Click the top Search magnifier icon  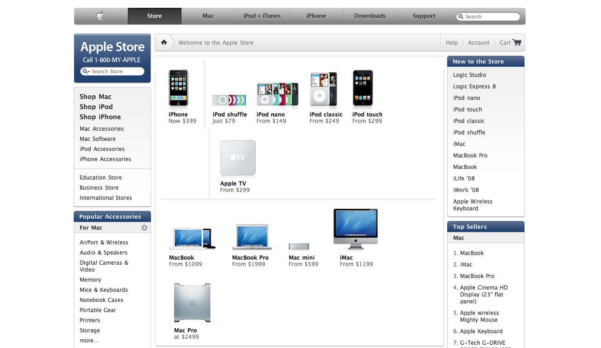click(x=461, y=17)
